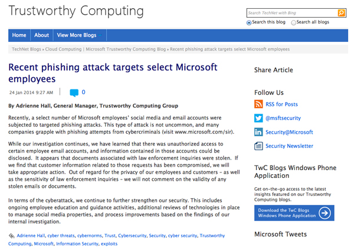Click the Security Newsletter envelope icon
The width and height of the screenshot is (354, 249).
258,146
